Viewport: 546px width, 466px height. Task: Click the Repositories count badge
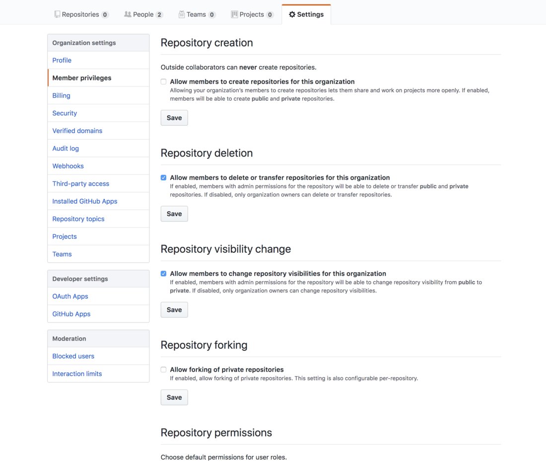click(105, 14)
